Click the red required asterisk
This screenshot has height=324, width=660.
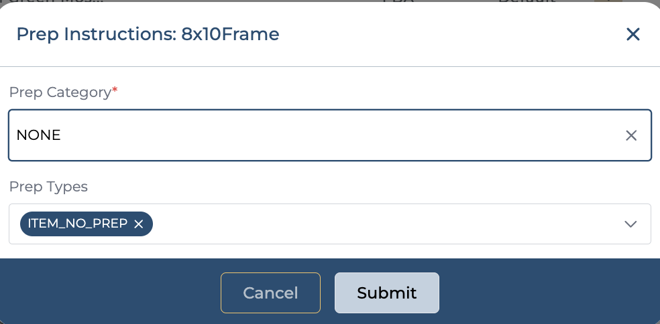[x=115, y=90]
